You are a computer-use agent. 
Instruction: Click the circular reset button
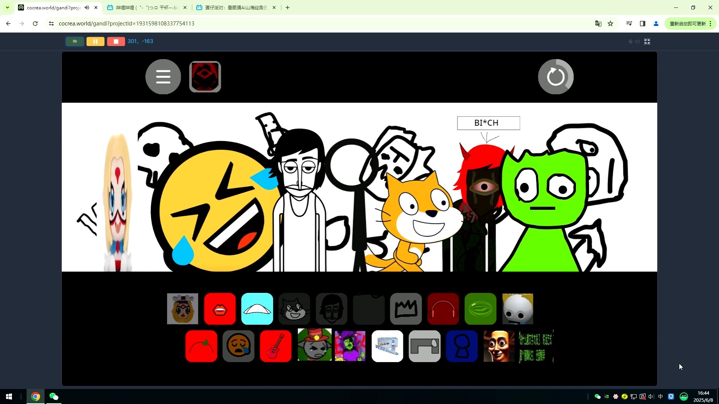tap(556, 77)
